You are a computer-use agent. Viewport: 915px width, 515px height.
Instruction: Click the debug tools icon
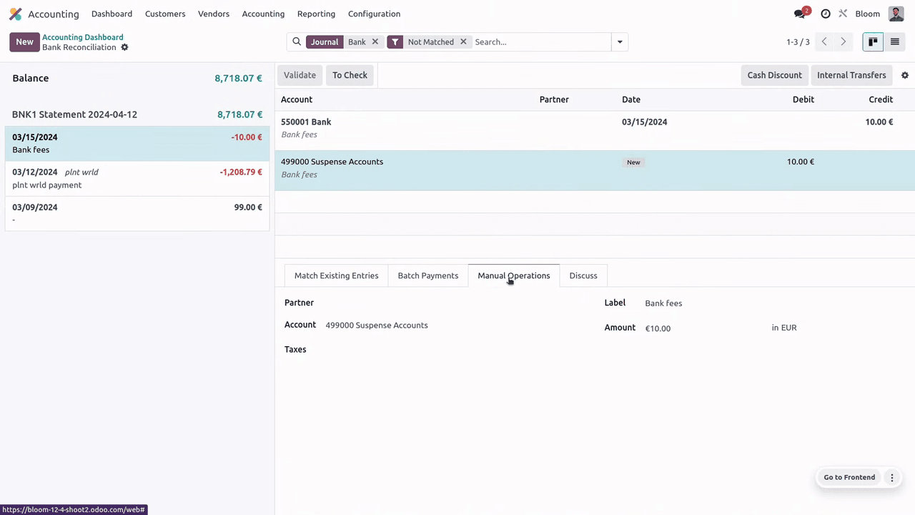tap(844, 14)
